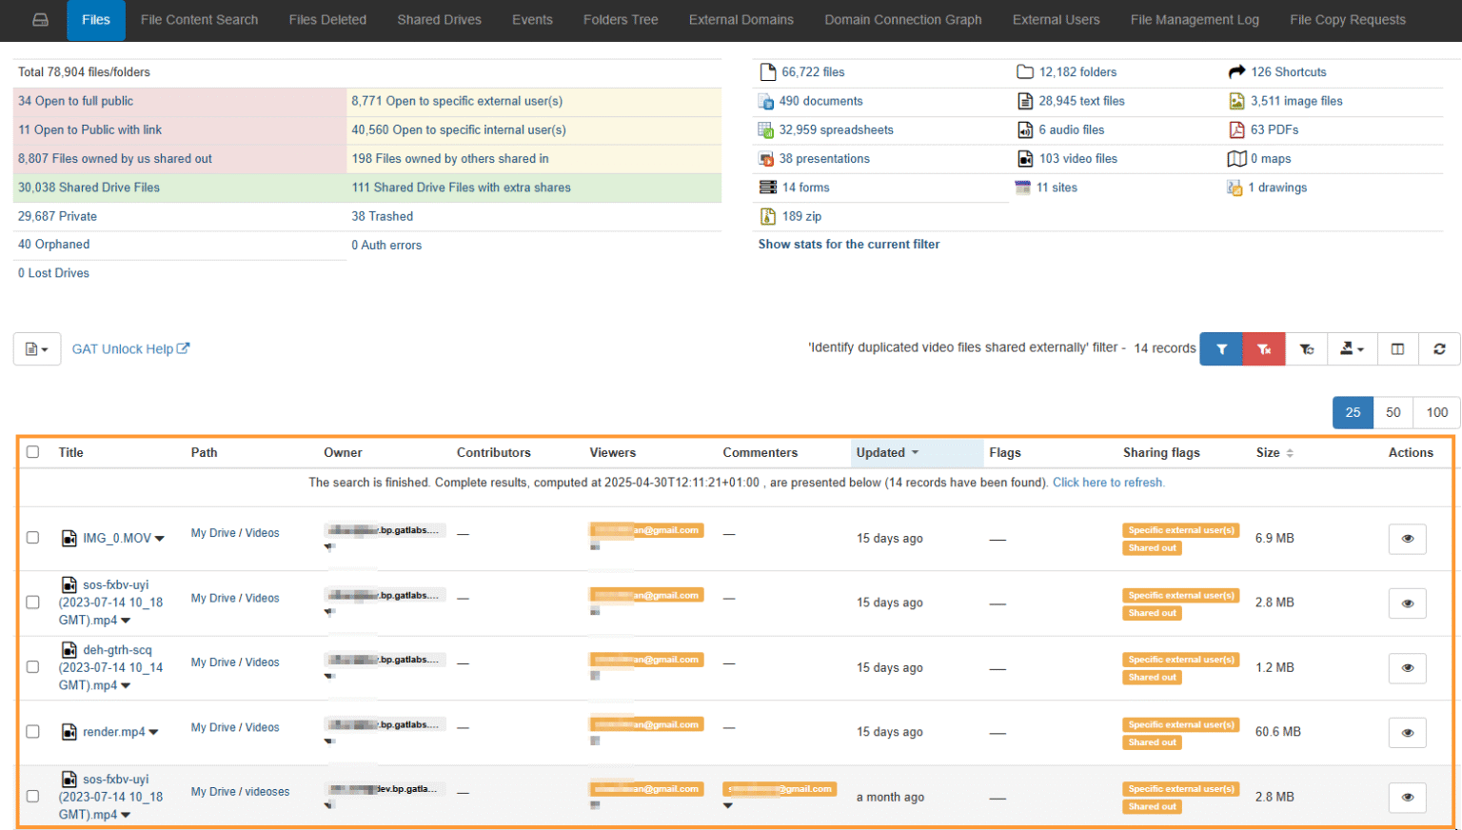Open the file operations user dropdown icon
Image resolution: width=1462 pixels, height=830 pixels.
click(x=1352, y=349)
